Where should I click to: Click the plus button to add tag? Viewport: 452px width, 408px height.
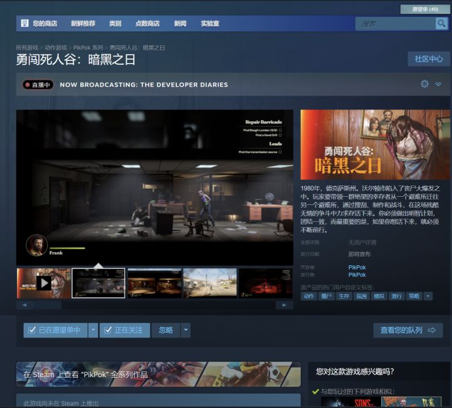tap(428, 296)
